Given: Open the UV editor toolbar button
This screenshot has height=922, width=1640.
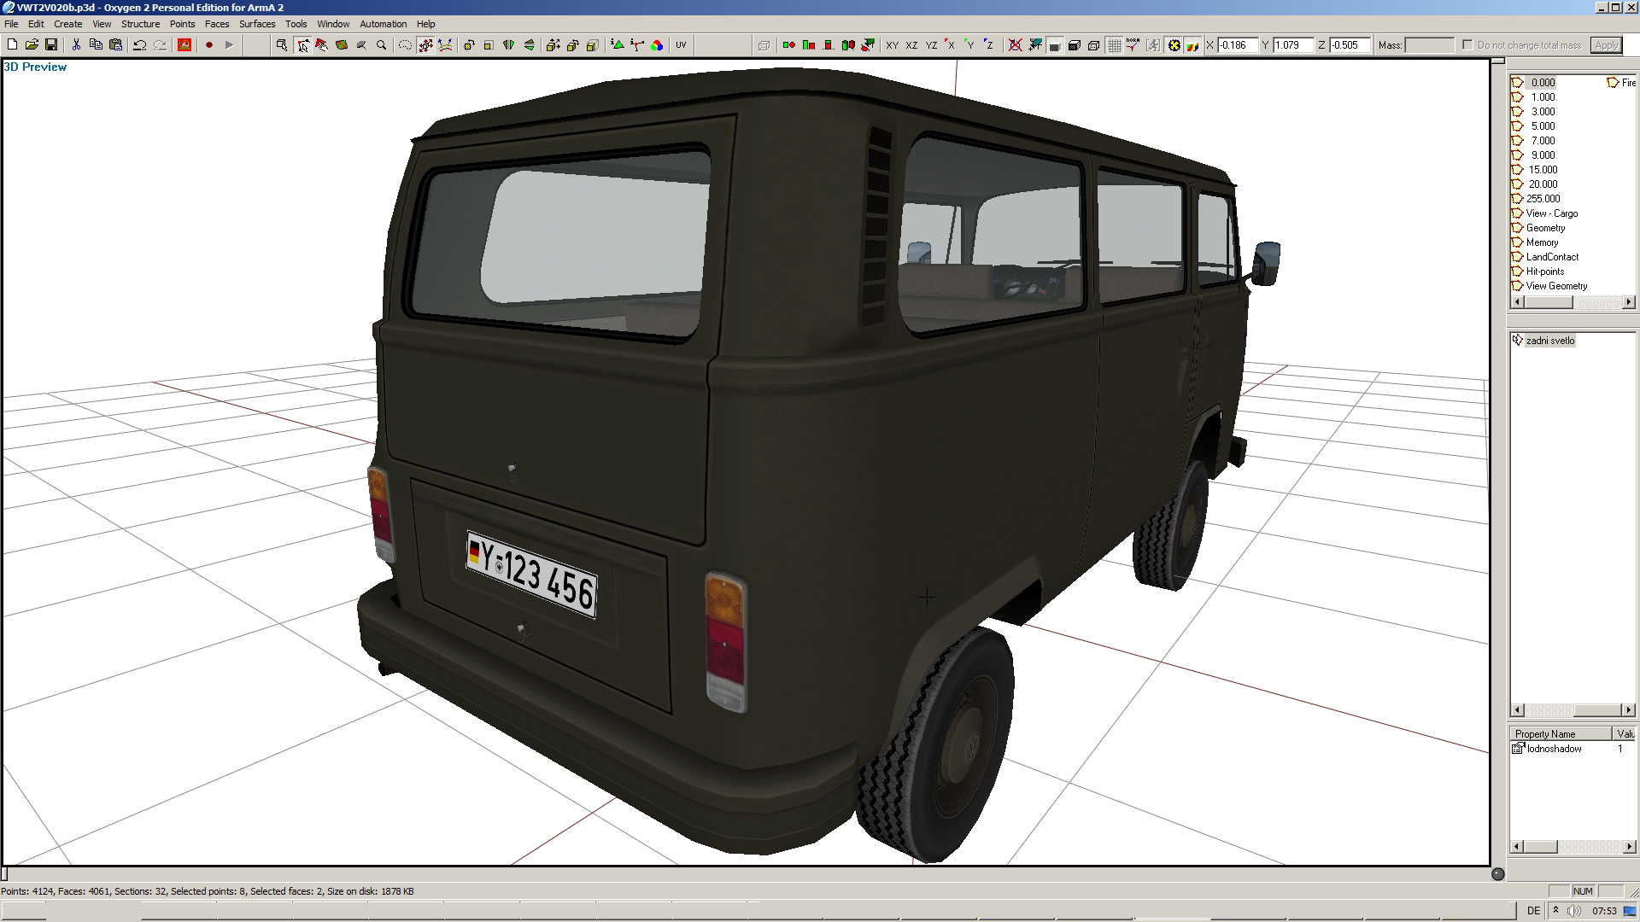Looking at the screenshot, I should pos(681,45).
